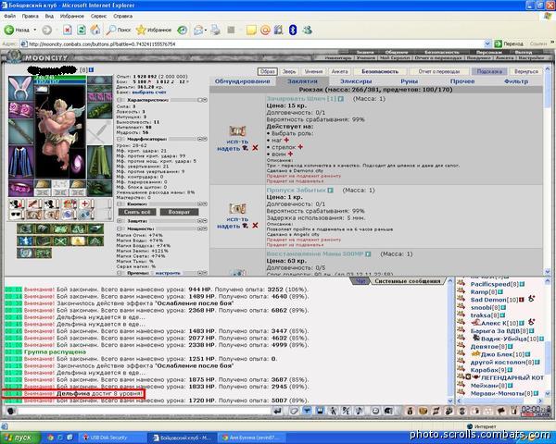The height and width of the screenshot is (444, 556).
Task: Click the Вернуться button
Action: 526,71
